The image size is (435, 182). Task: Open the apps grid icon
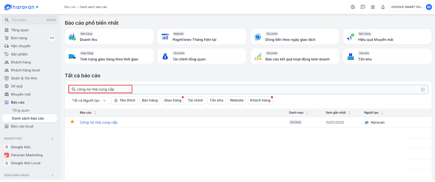pyautogui.click(x=373, y=7)
